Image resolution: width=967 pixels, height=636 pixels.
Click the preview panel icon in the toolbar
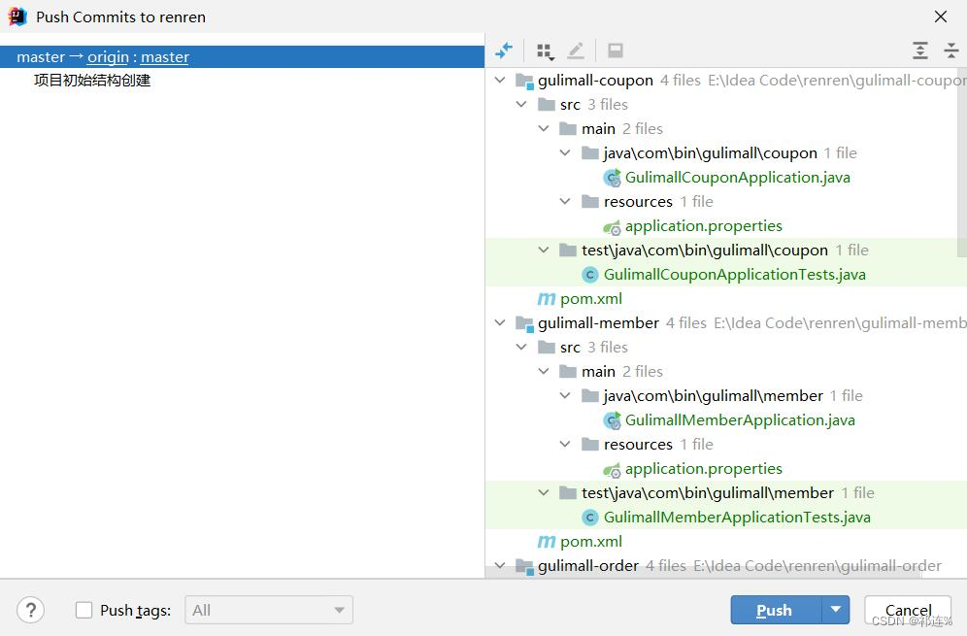tap(615, 50)
